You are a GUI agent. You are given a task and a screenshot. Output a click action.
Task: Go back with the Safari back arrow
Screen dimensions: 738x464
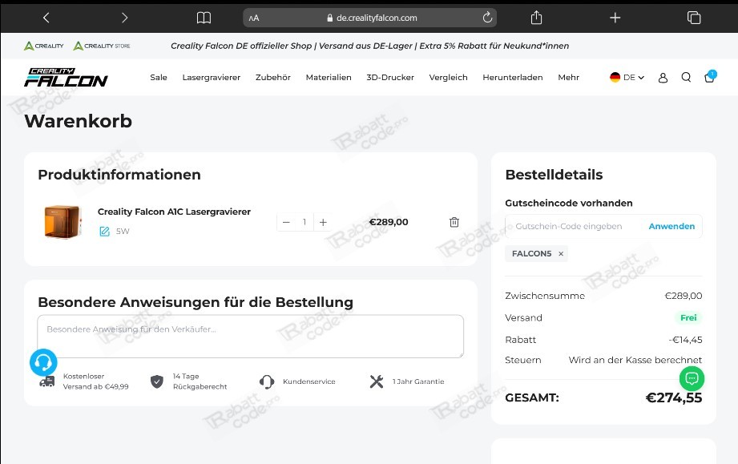[46, 18]
